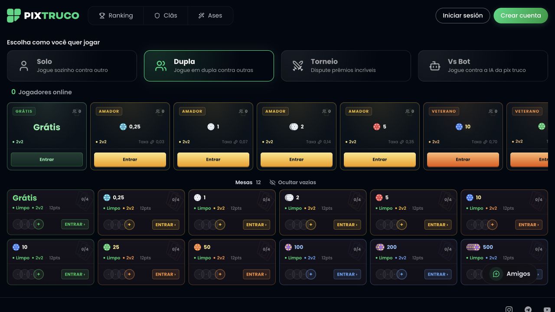Open the Instagram icon in footer
The width and height of the screenshot is (555, 312).
coord(509,309)
